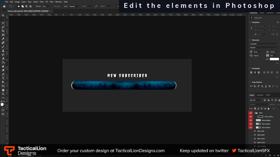Show the NEW LIKE text layer

click(251, 131)
